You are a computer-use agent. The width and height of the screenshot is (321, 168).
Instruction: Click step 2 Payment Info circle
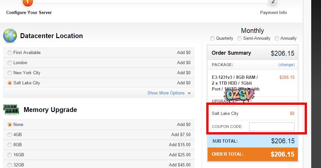coord(273,3)
